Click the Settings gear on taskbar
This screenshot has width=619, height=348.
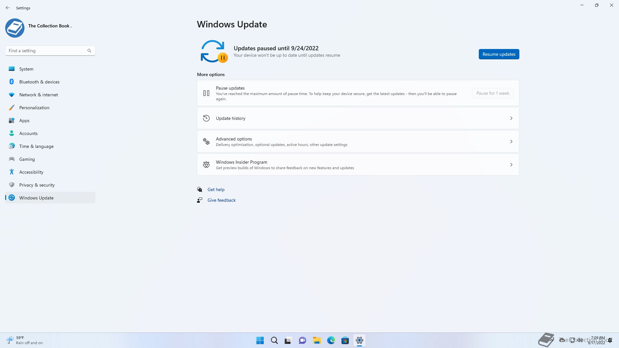[x=359, y=340]
